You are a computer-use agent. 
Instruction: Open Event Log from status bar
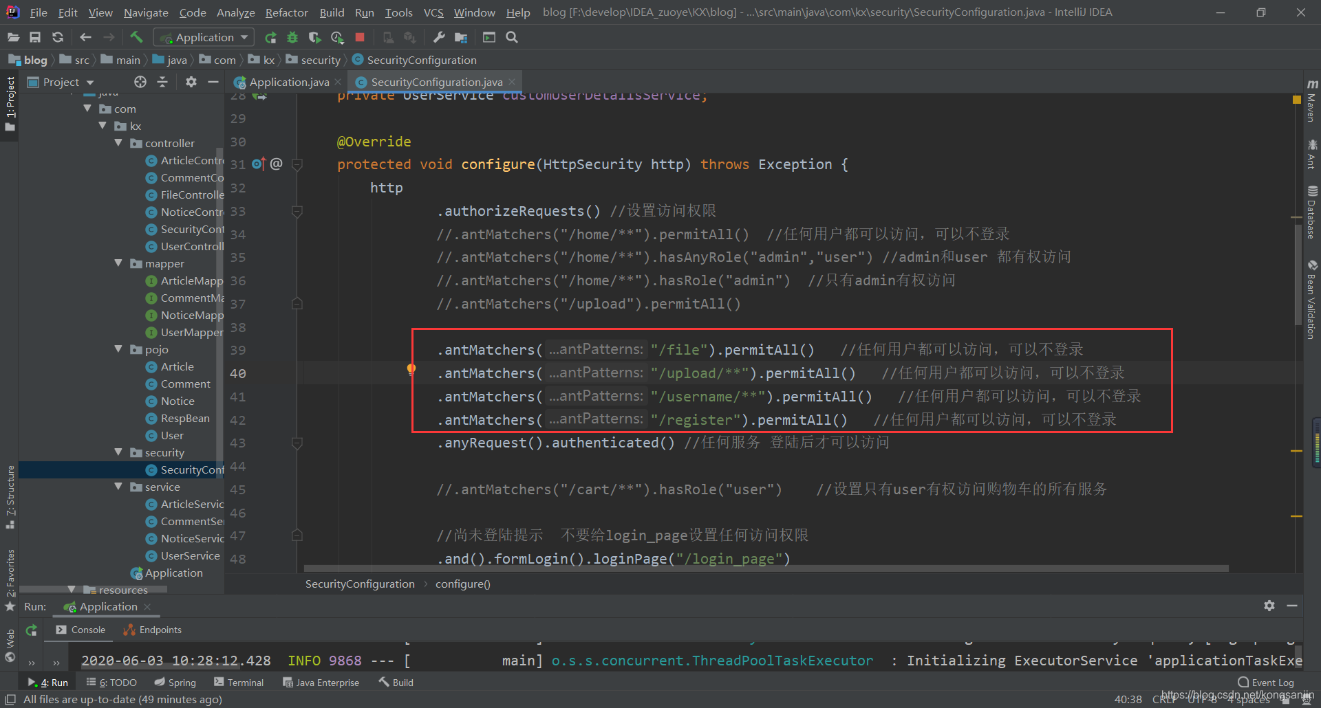pos(1266,683)
